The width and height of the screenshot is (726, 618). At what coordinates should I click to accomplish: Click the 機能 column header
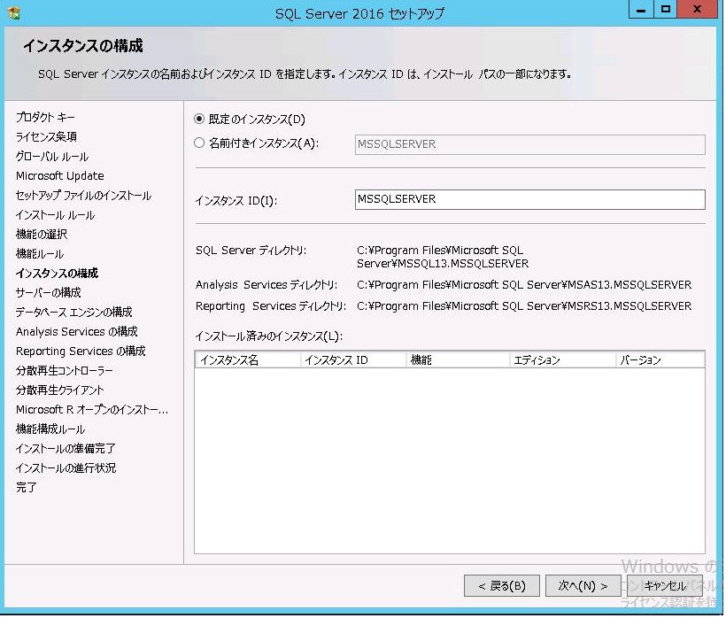click(x=458, y=360)
